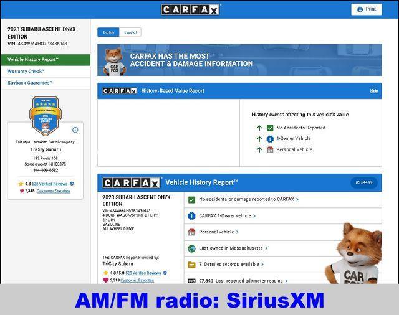The width and height of the screenshot is (399, 315).
Task: Expand Last owned in Massachusetts chevron
Action: click(x=266, y=248)
